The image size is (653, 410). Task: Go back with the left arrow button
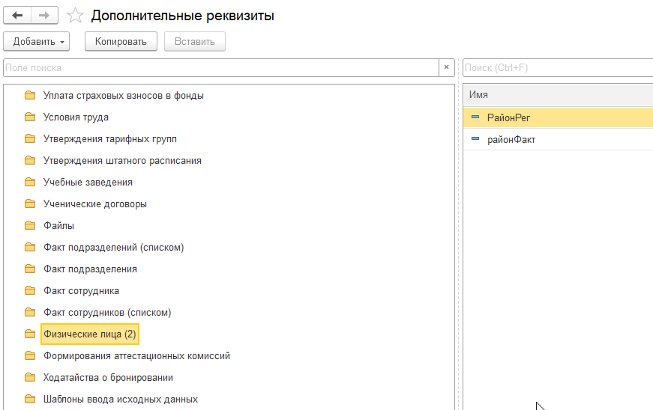point(17,16)
